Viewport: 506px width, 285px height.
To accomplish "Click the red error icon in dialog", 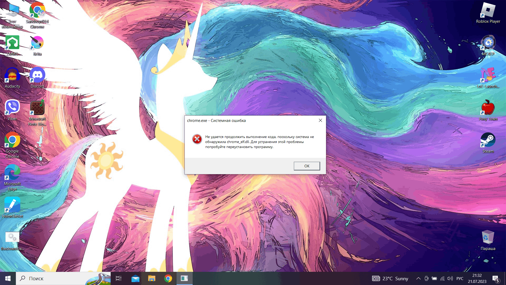I will coord(197,139).
